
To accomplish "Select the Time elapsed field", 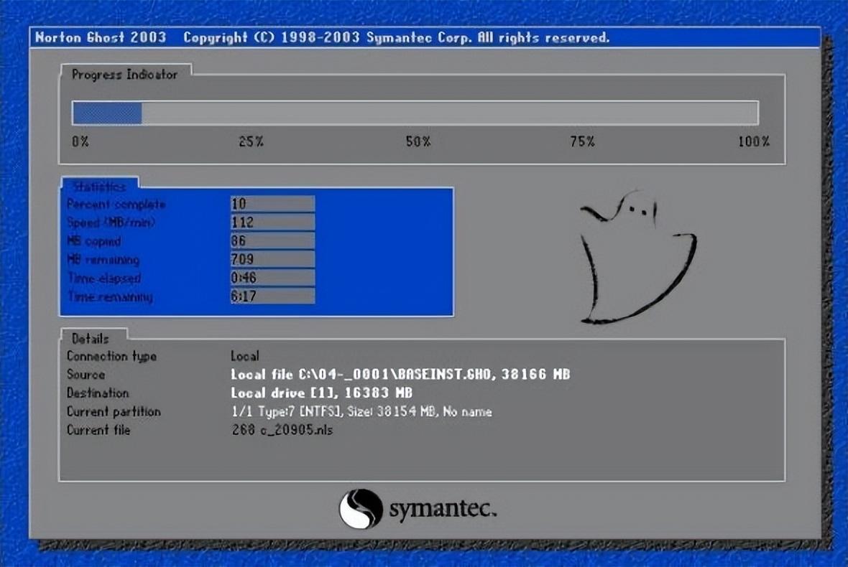I will 272,278.
